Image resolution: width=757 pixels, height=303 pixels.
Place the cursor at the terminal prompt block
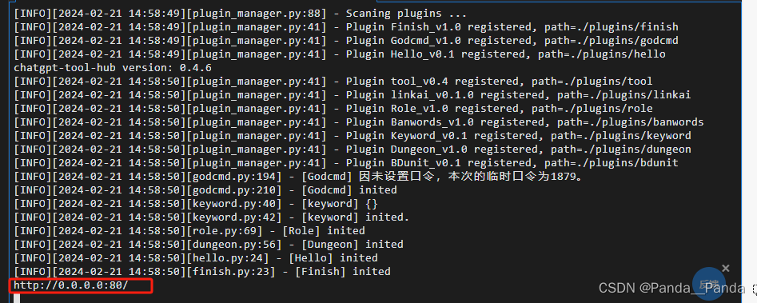click(x=17, y=297)
